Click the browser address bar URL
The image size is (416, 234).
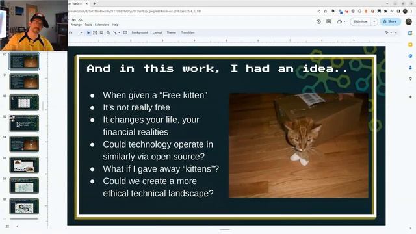[x=135, y=12]
